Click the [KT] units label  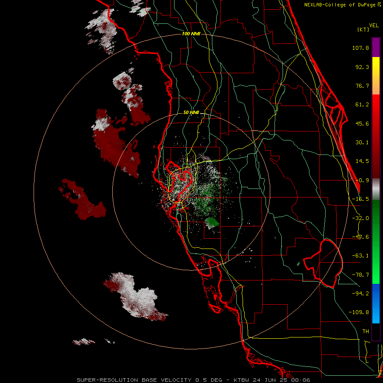[x=363, y=29]
